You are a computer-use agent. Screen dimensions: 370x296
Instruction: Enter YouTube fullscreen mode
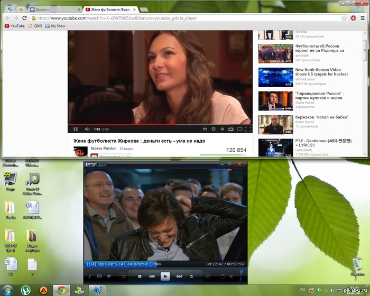click(x=248, y=129)
